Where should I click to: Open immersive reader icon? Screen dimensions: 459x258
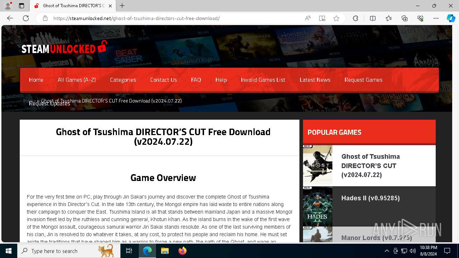(322, 18)
